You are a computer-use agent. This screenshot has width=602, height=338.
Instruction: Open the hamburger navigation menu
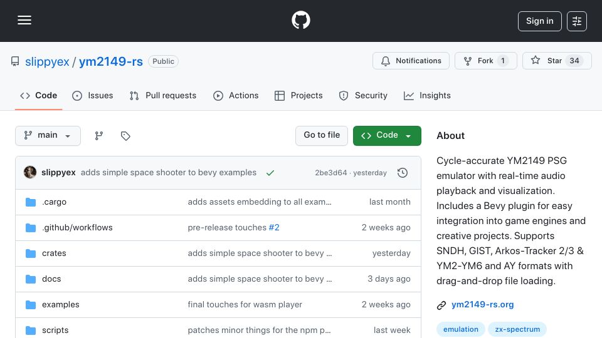[24, 20]
